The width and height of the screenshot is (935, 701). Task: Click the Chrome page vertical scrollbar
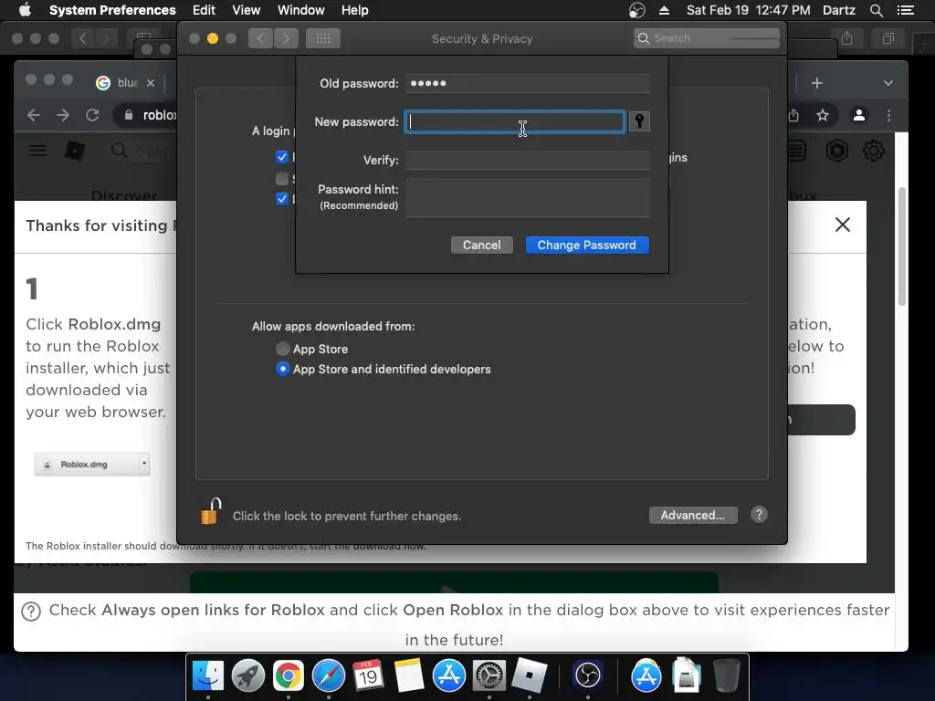pos(901,246)
